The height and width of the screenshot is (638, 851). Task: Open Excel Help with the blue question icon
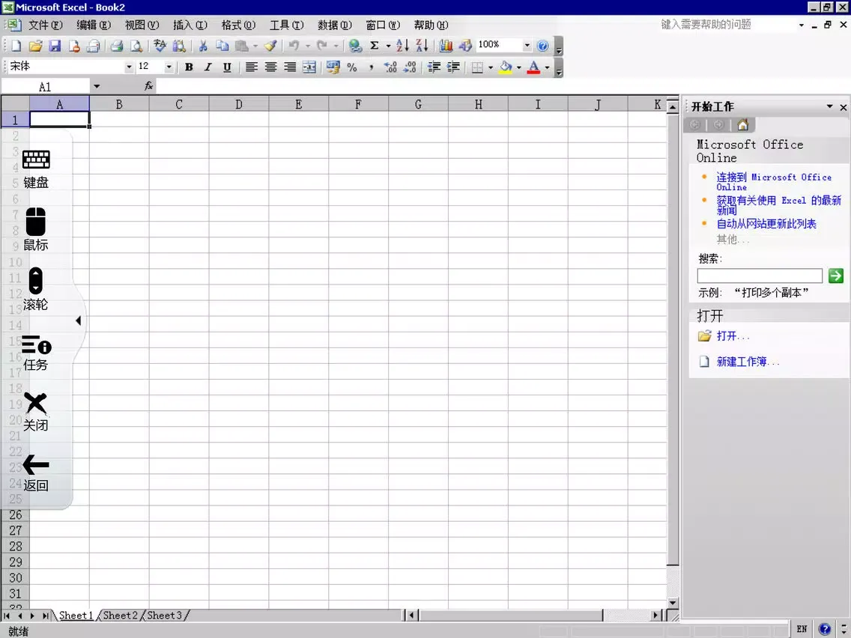542,46
